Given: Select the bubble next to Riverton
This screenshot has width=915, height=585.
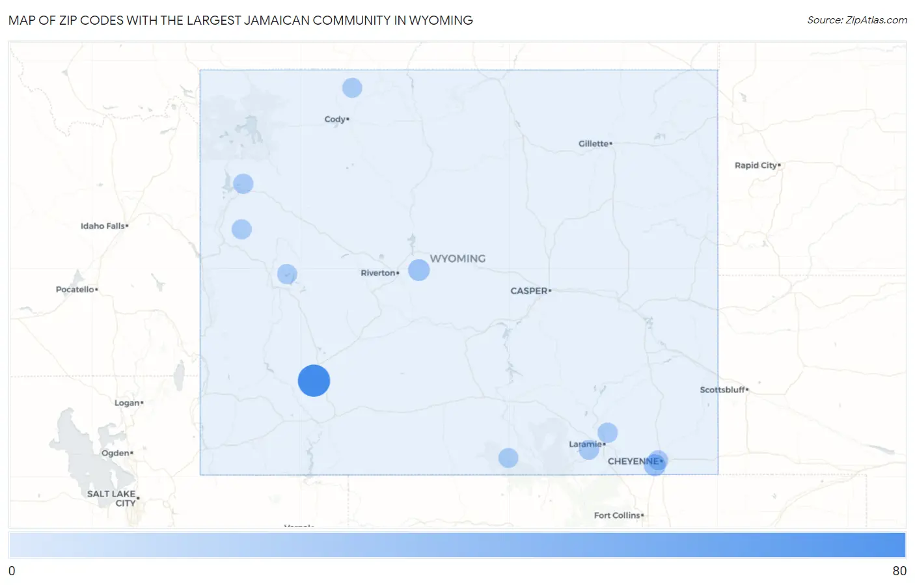Looking at the screenshot, I should [419, 270].
